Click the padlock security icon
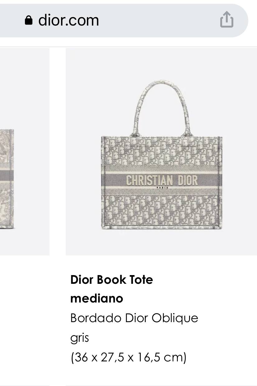257x386 pixels. (29, 21)
